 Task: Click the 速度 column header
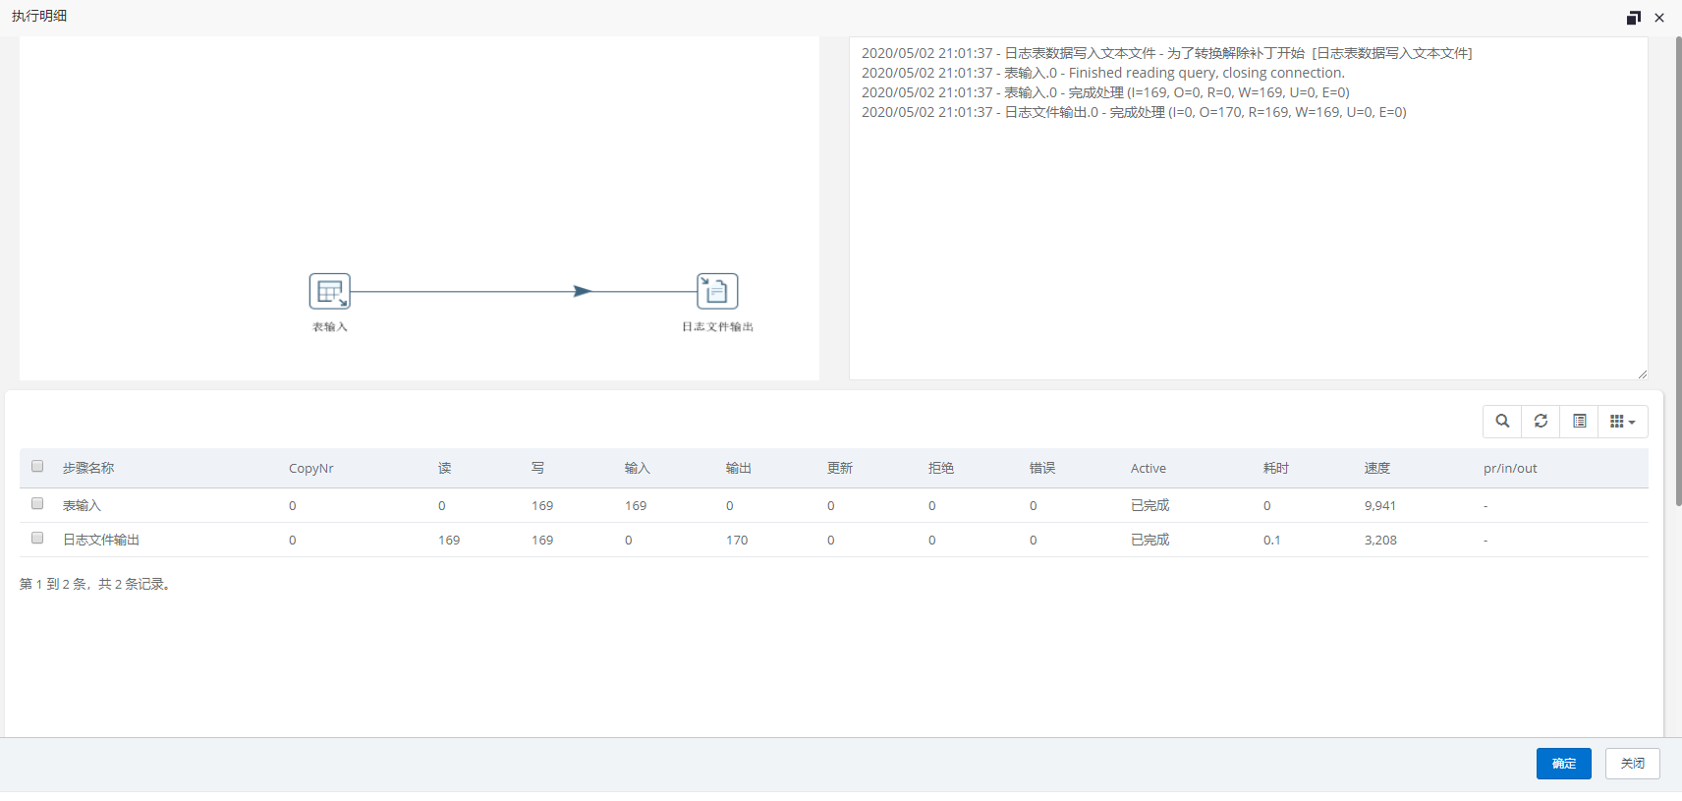pyautogui.click(x=1376, y=468)
